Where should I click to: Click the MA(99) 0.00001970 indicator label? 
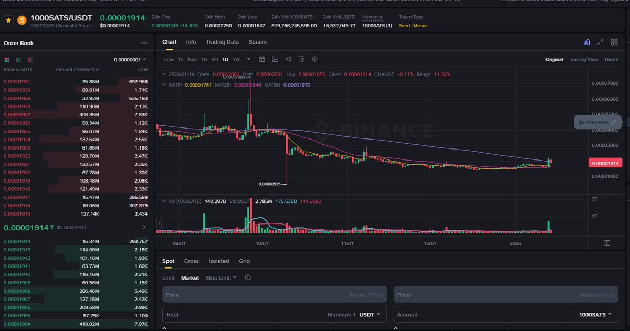tap(288, 84)
